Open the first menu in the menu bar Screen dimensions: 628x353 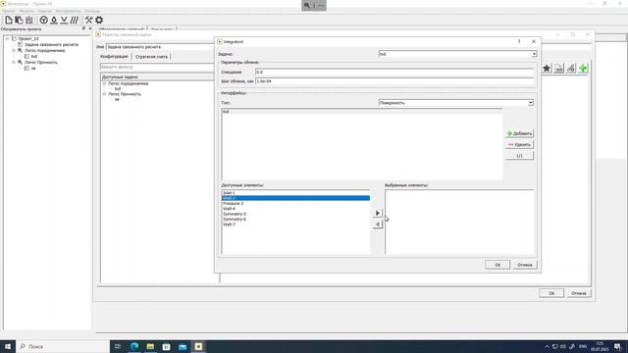coord(9,11)
